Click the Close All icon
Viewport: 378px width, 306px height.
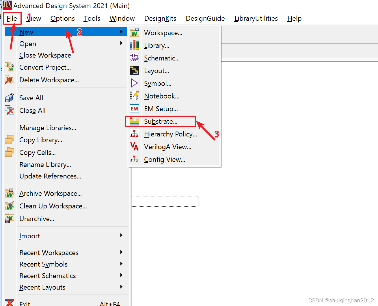coord(10,110)
